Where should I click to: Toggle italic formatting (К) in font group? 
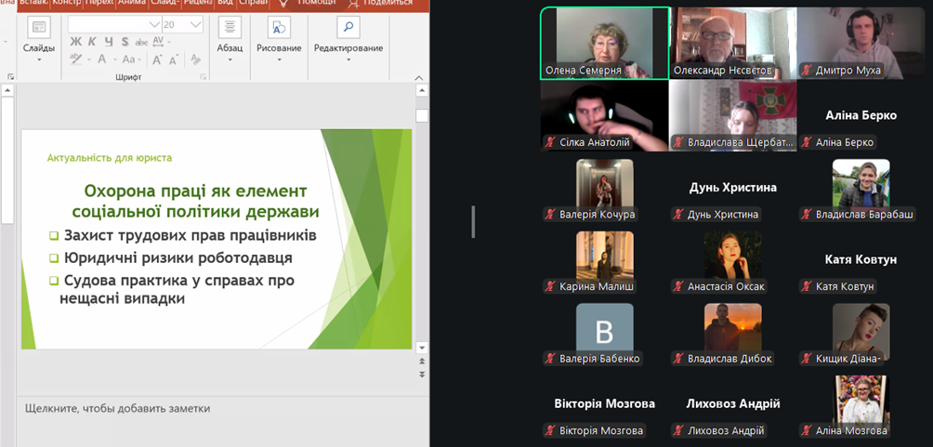92,42
